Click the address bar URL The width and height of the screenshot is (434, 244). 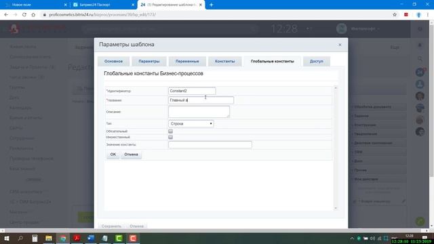tap(102, 15)
